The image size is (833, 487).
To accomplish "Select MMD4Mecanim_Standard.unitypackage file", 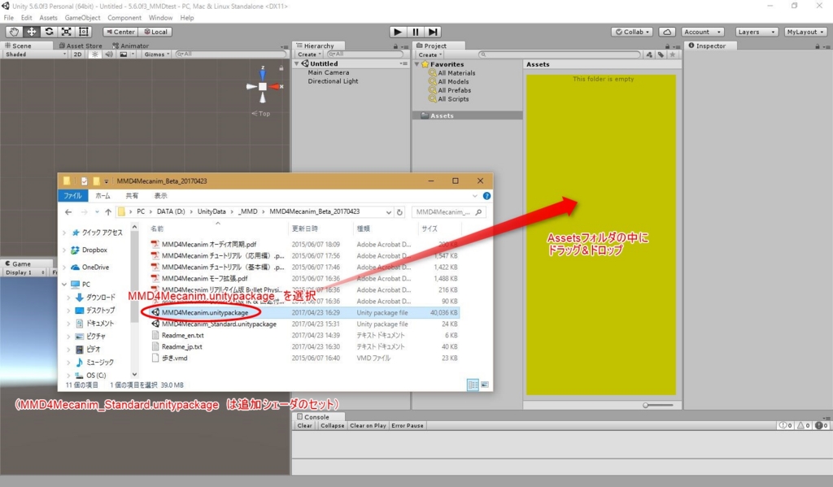I will [x=219, y=324].
